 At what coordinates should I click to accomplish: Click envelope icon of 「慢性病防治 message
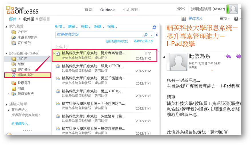pos(58,104)
